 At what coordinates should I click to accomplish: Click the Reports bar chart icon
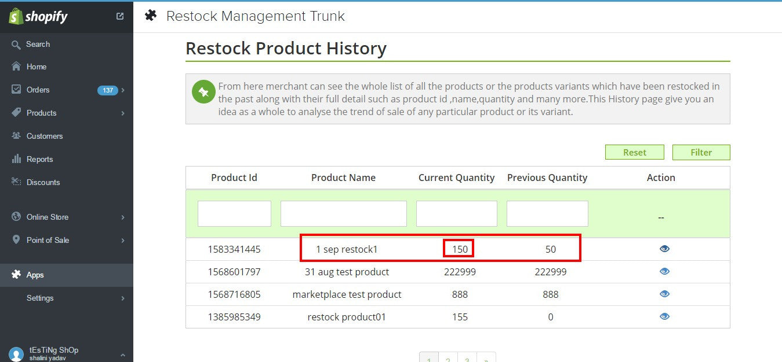16,159
